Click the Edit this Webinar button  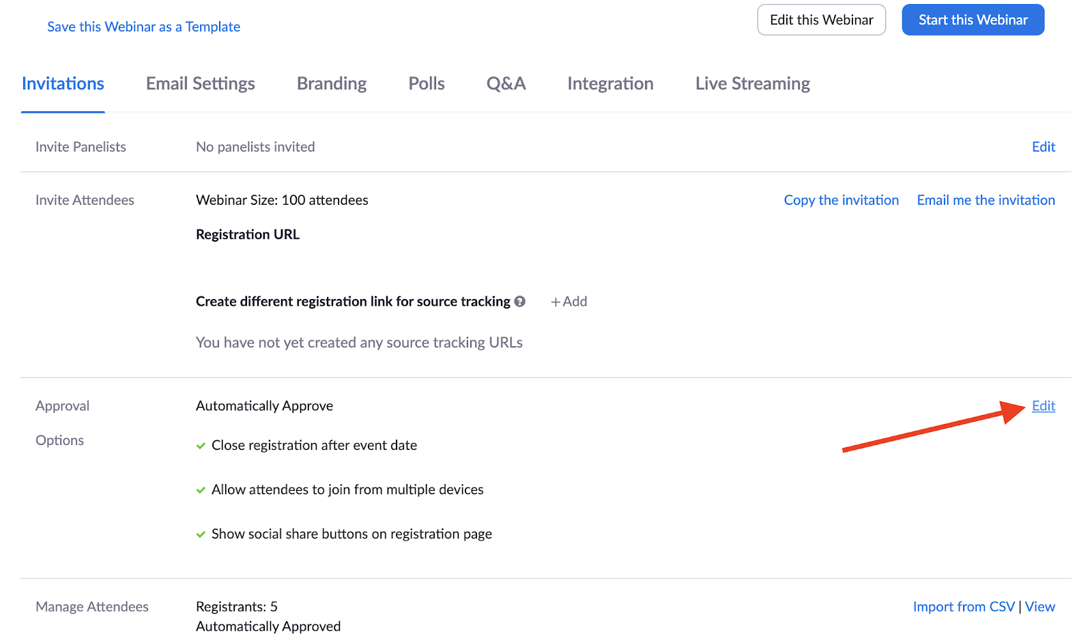coord(821,20)
